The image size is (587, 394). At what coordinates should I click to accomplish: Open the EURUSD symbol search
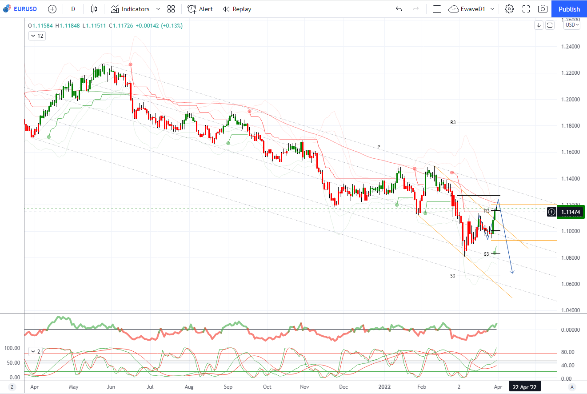[20, 9]
